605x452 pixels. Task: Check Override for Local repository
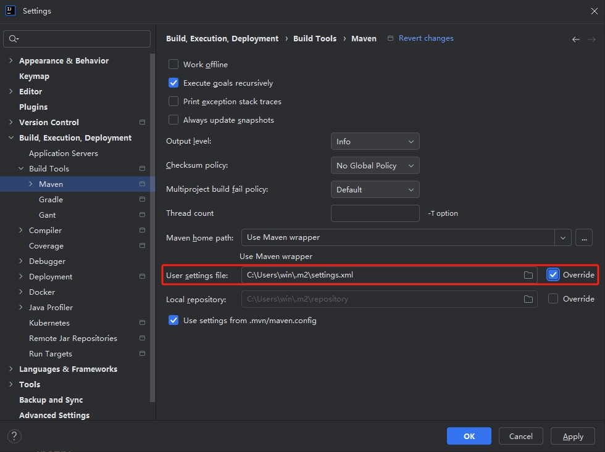coord(553,298)
